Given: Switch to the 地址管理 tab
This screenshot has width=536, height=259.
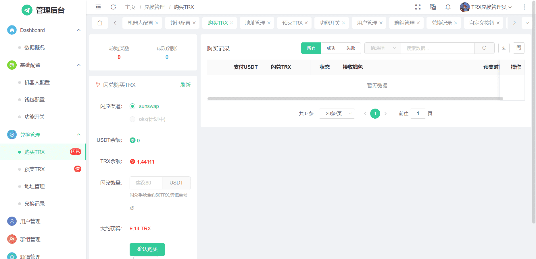Looking at the screenshot, I should pos(255,23).
